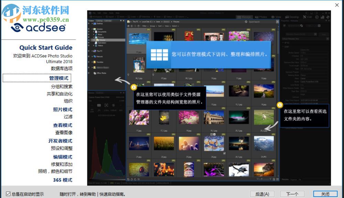The height and width of the screenshot is (198, 344).
Task: Click the 关闭 button
Action: [x=325, y=194]
